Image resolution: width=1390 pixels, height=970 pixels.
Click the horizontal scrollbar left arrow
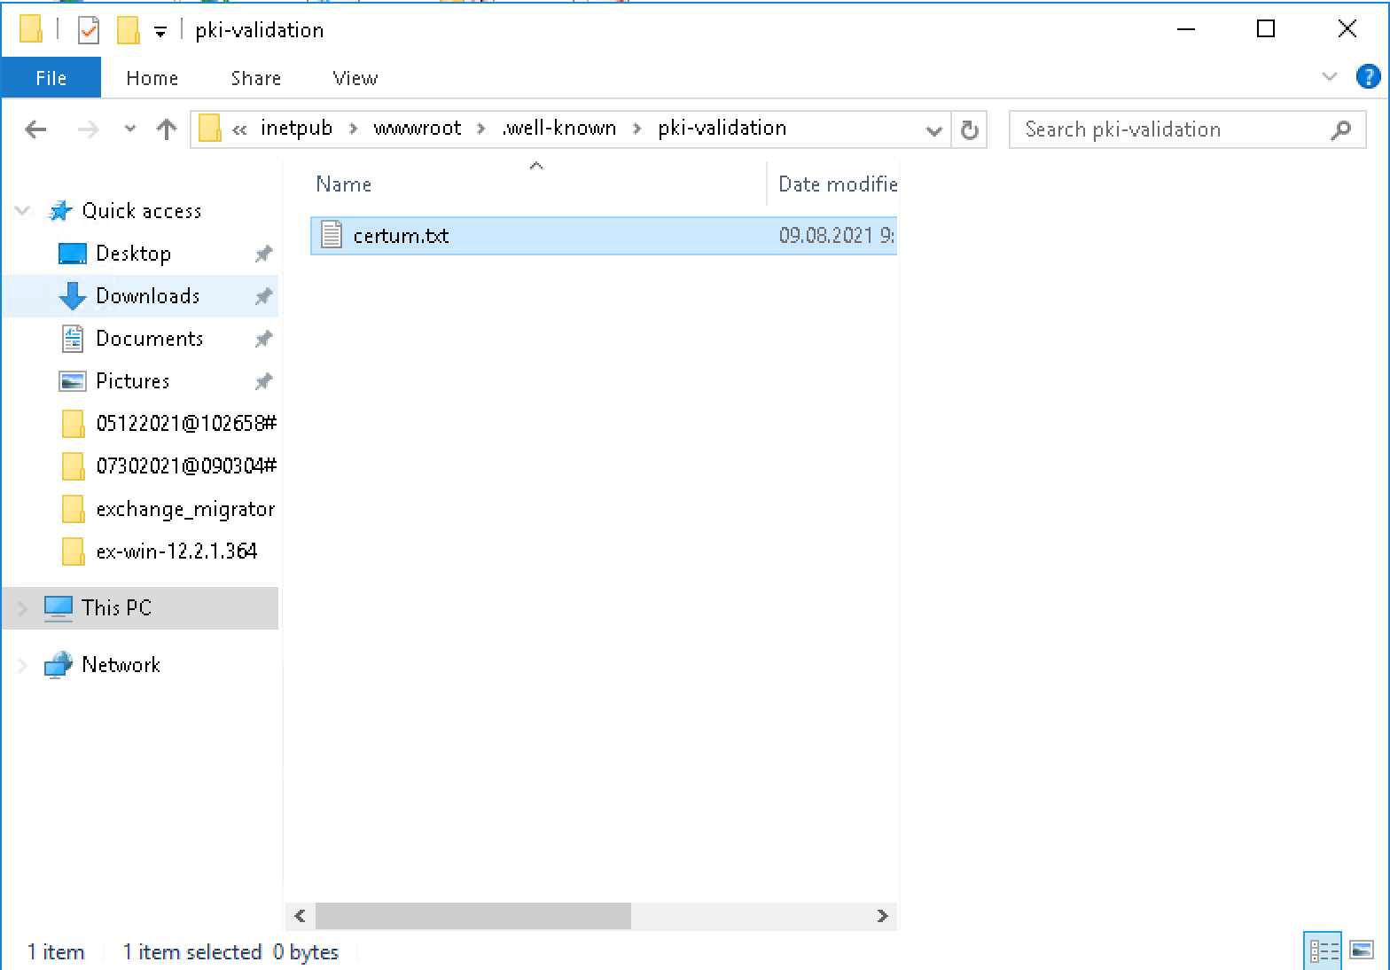[300, 916]
